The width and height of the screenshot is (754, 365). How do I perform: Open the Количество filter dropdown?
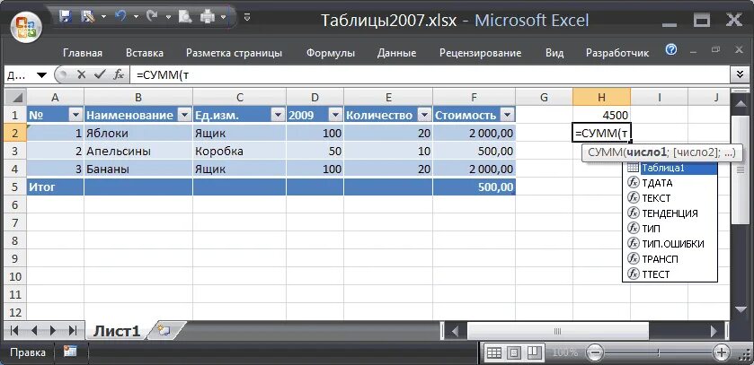coord(424,115)
